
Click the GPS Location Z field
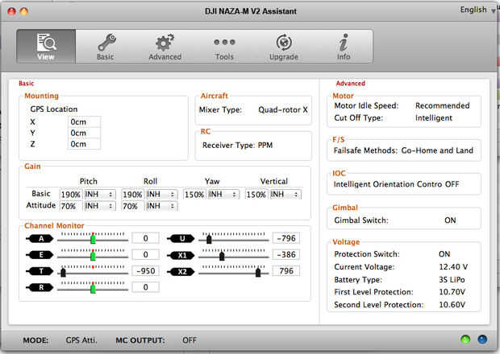coord(84,144)
